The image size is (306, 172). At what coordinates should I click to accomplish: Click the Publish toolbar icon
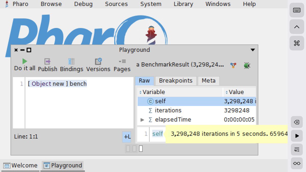tap(47, 61)
